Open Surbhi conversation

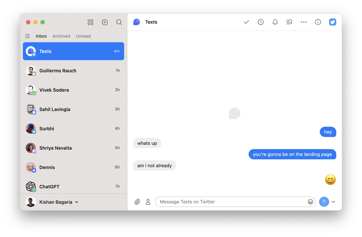pos(73,129)
